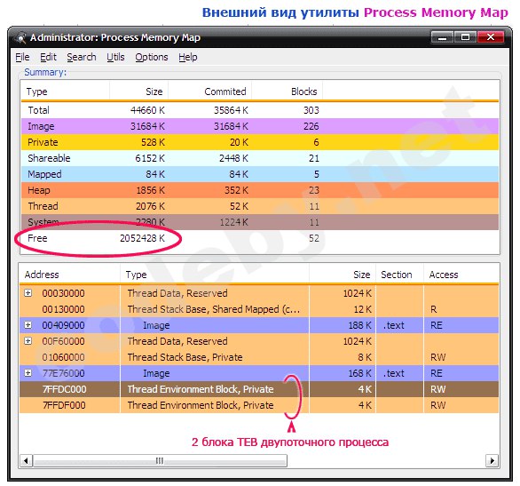The width and height of the screenshot is (520, 486).
Task: Click the Size header in address list
Action: point(343,275)
